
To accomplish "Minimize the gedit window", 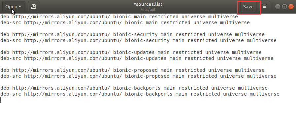I will [x=278, y=7].
